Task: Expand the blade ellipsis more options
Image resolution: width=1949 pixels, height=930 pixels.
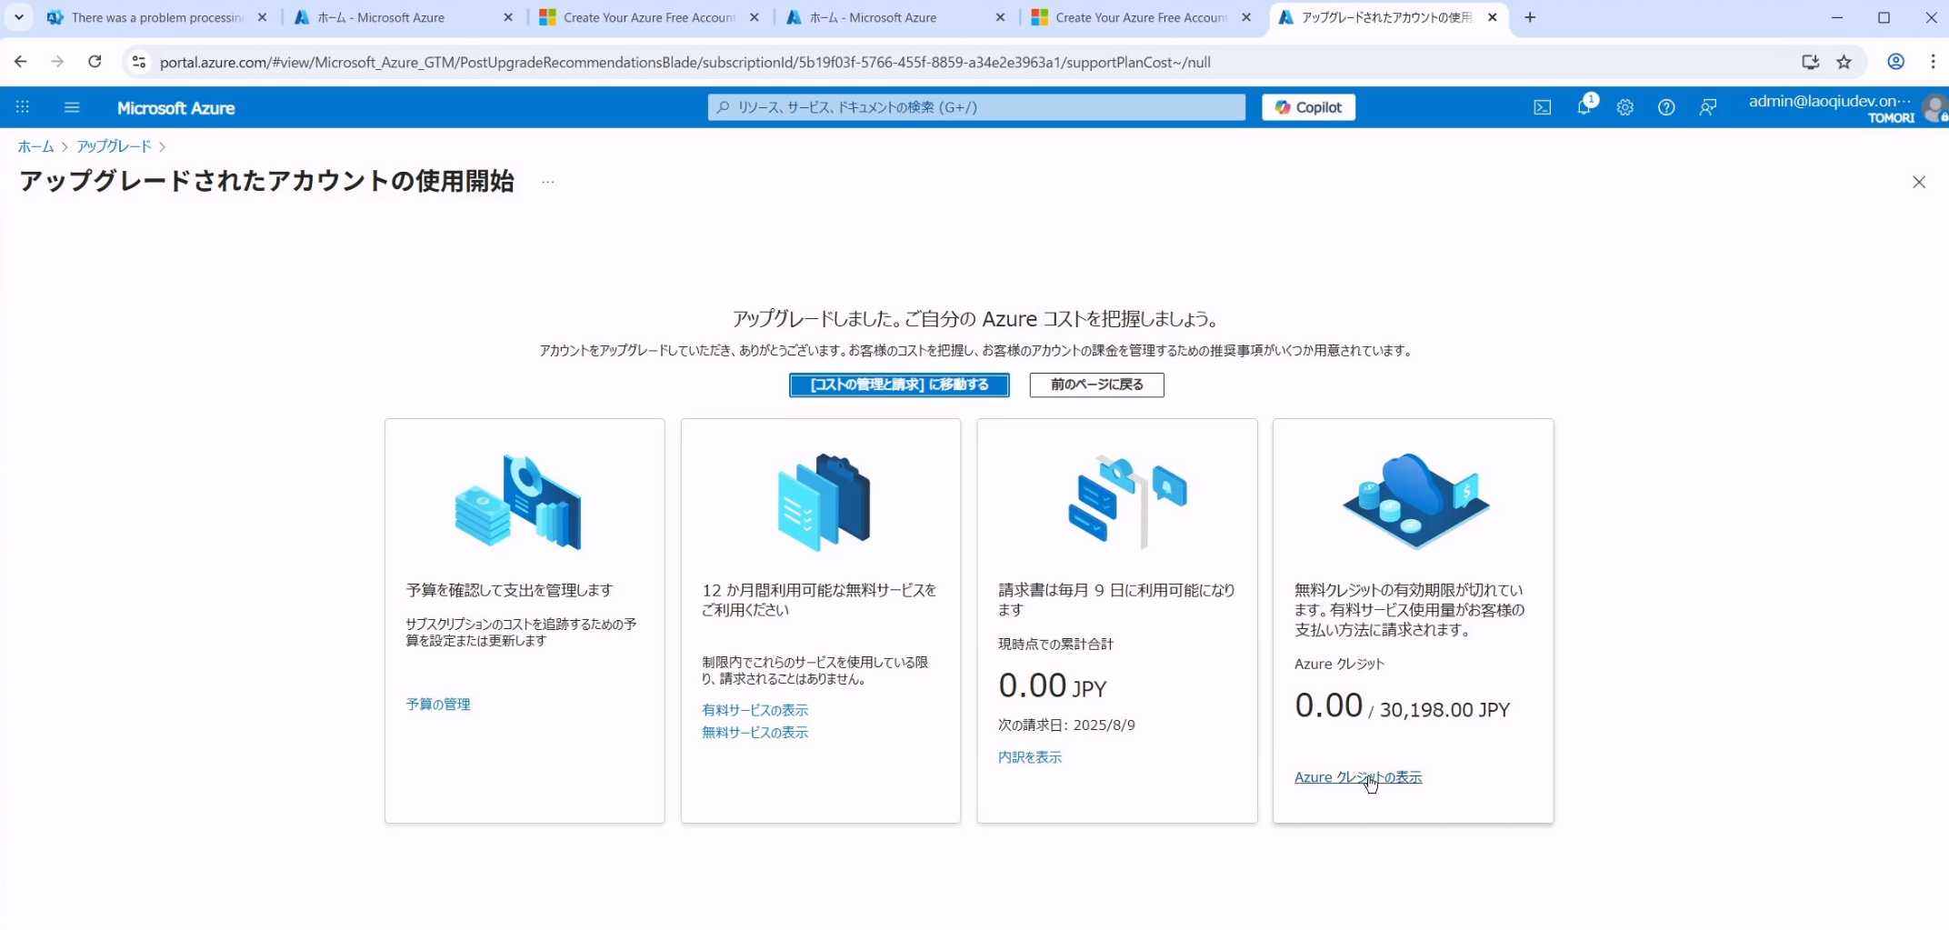Action: click(547, 182)
